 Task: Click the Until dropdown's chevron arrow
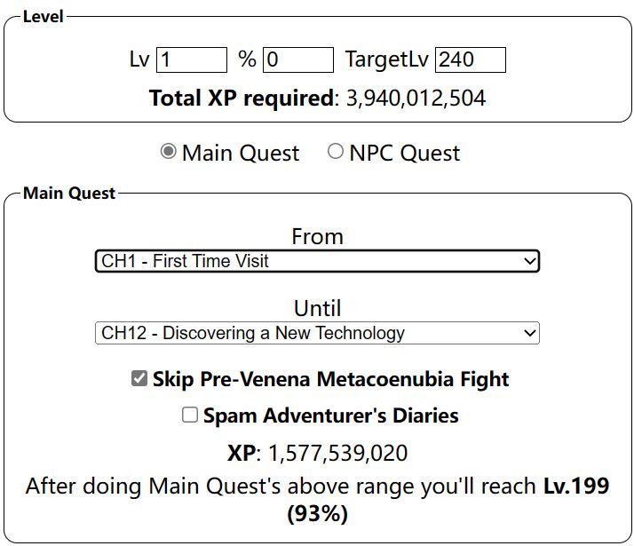coord(530,333)
